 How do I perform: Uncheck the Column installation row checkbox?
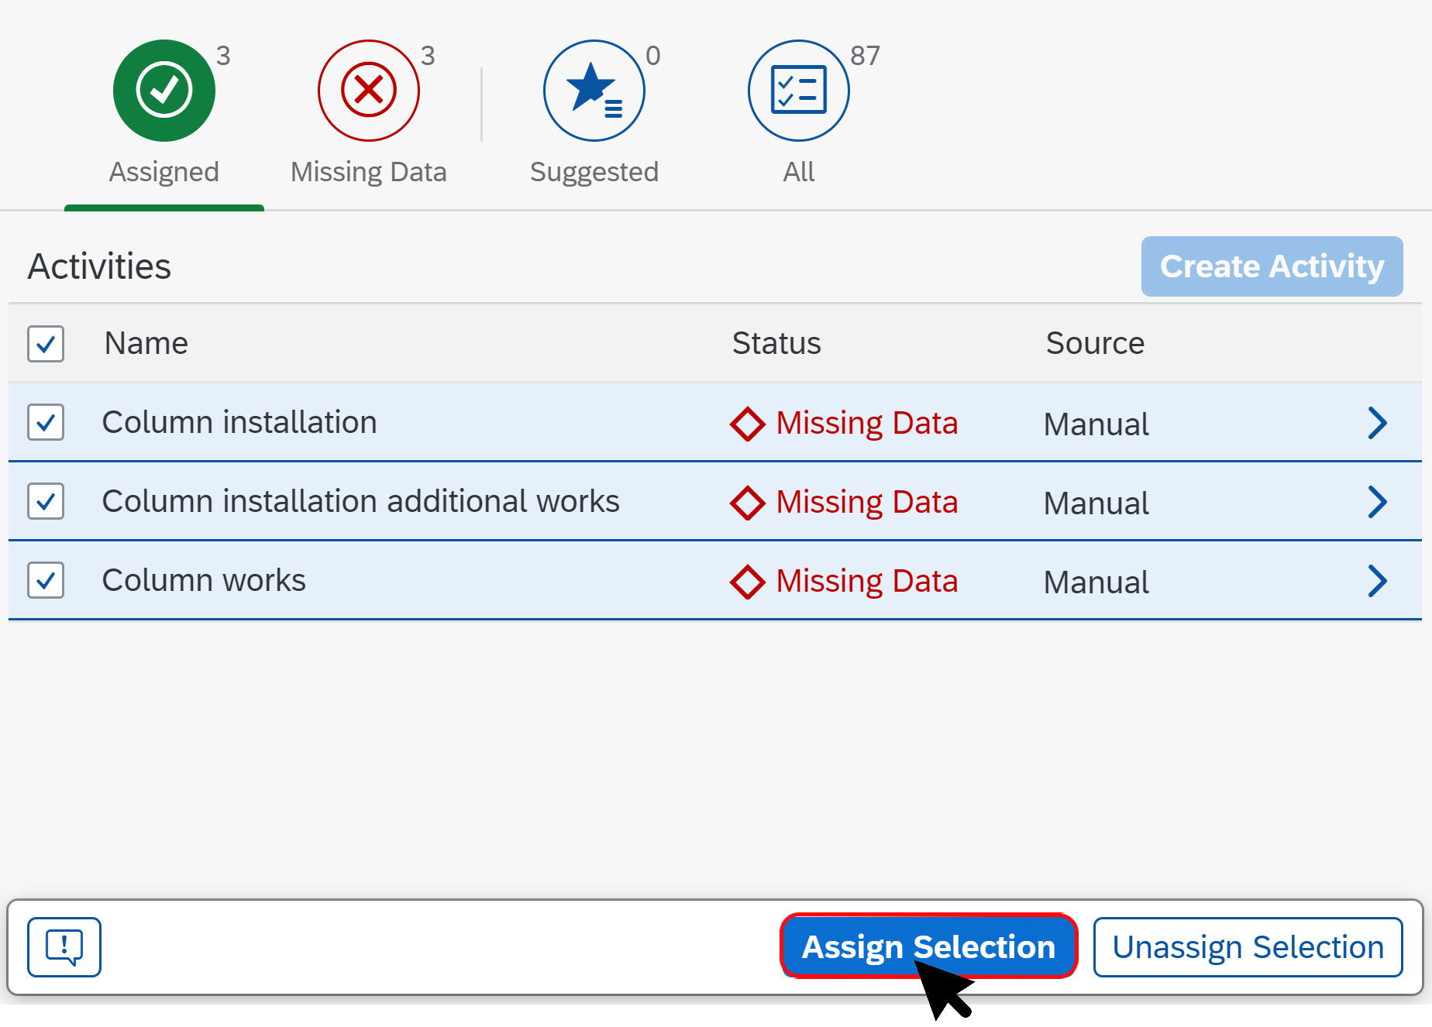[46, 422]
